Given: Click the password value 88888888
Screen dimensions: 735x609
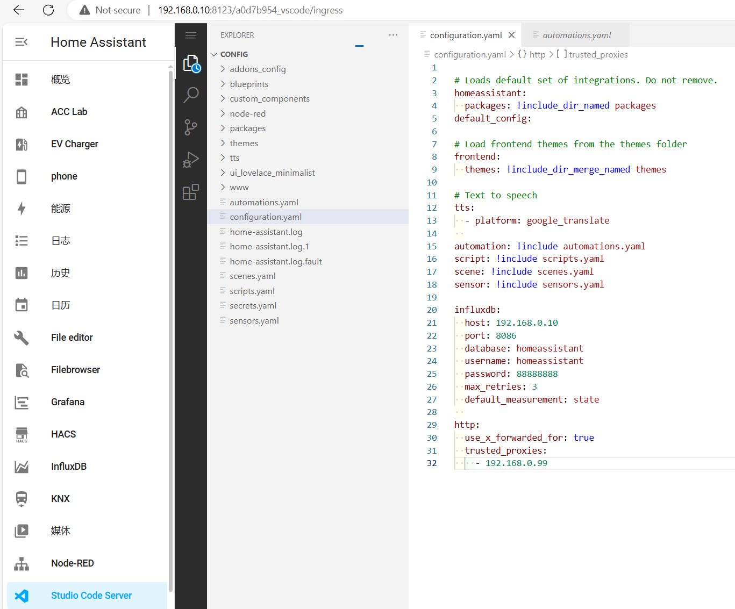Looking at the screenshot, I should 537,374.
